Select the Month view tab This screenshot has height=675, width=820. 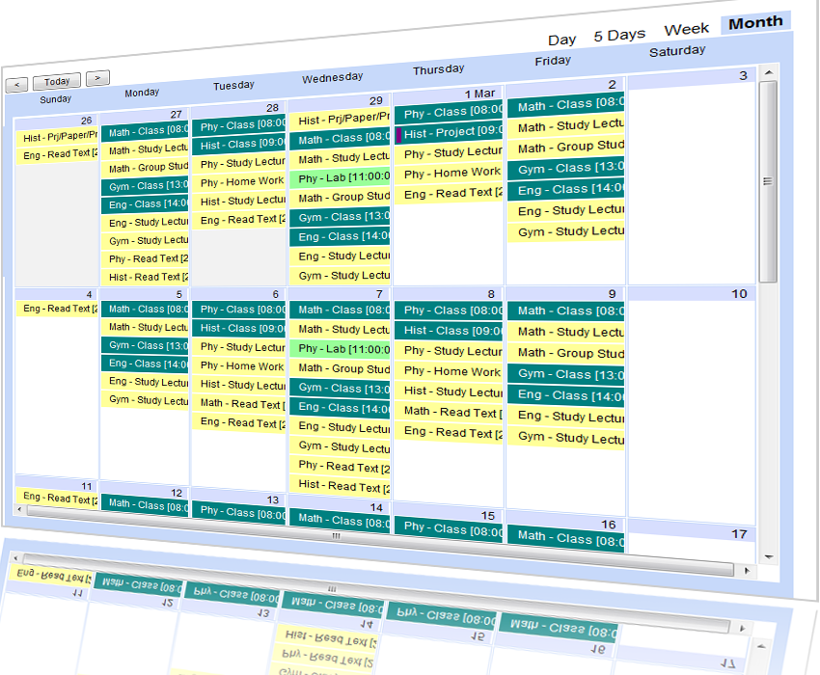tap(755, 22)
